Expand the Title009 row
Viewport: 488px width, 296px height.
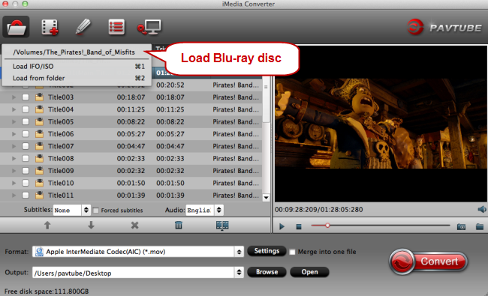(x=14, y=171)
